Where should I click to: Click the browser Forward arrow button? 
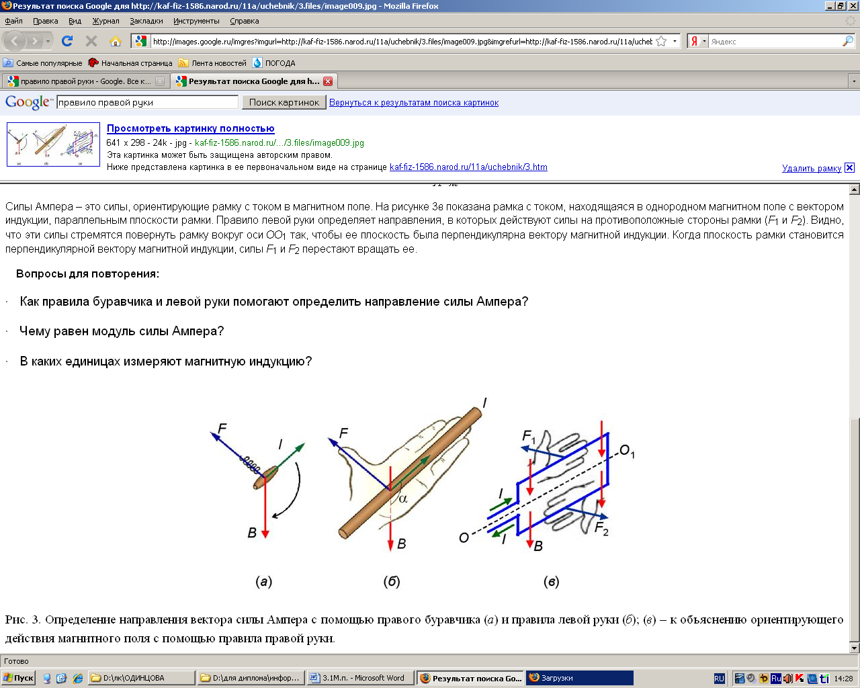(x=35, y=41)
